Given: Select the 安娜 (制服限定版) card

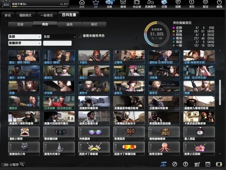Looking at the screenshot, I should [x=199, y=57].
